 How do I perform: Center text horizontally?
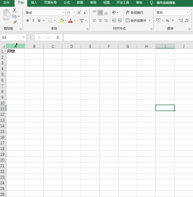click(100, 21)
